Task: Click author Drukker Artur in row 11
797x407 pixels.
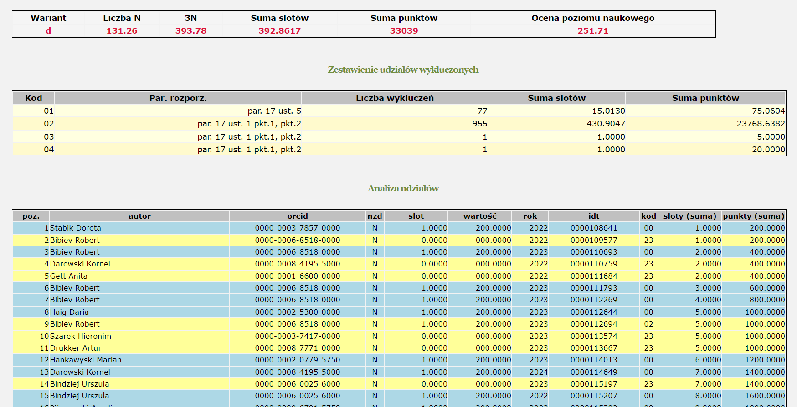Action: pyautogui.click(x=76, y=348)
